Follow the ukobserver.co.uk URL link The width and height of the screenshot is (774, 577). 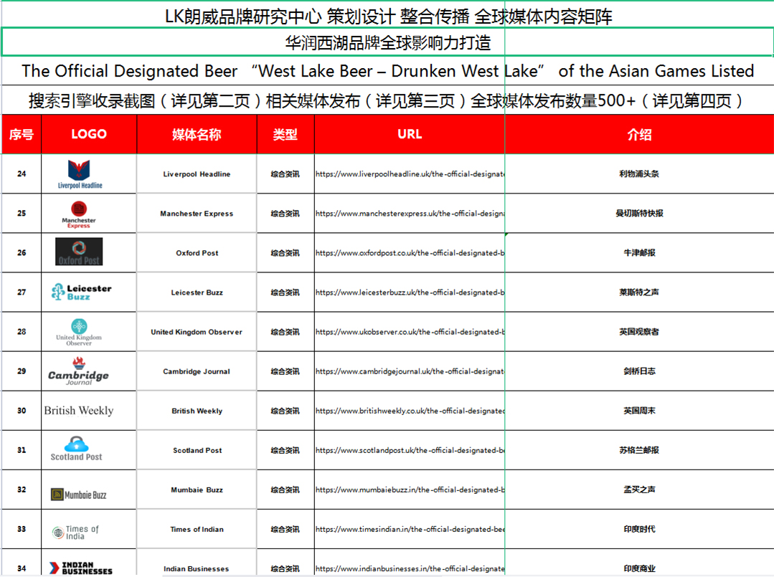(410, 332)
